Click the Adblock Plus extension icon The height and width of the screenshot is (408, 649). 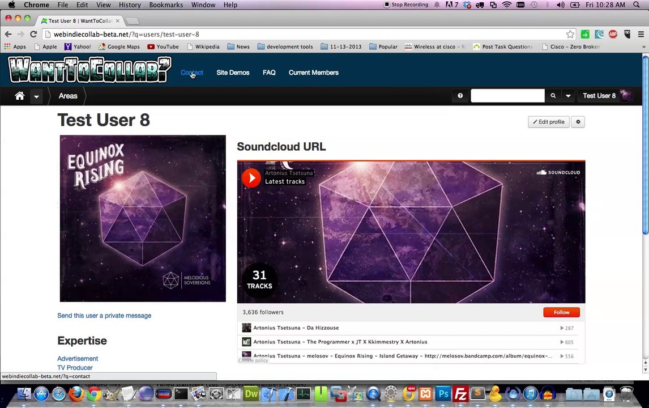pos(613,35)
